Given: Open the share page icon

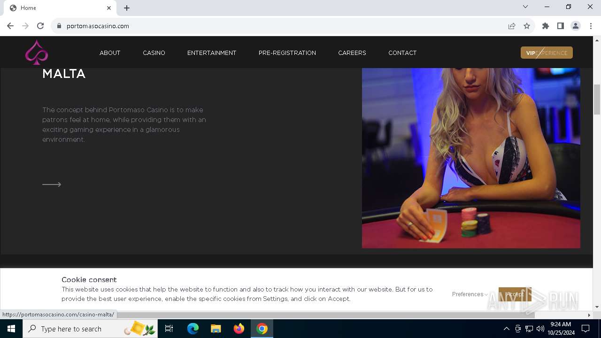Looking at the screenshot, I should [x=512, y=26].
